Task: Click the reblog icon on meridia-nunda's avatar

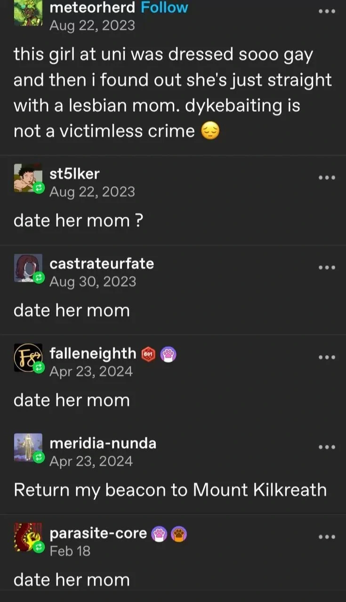Action: [x=40, y=457]
